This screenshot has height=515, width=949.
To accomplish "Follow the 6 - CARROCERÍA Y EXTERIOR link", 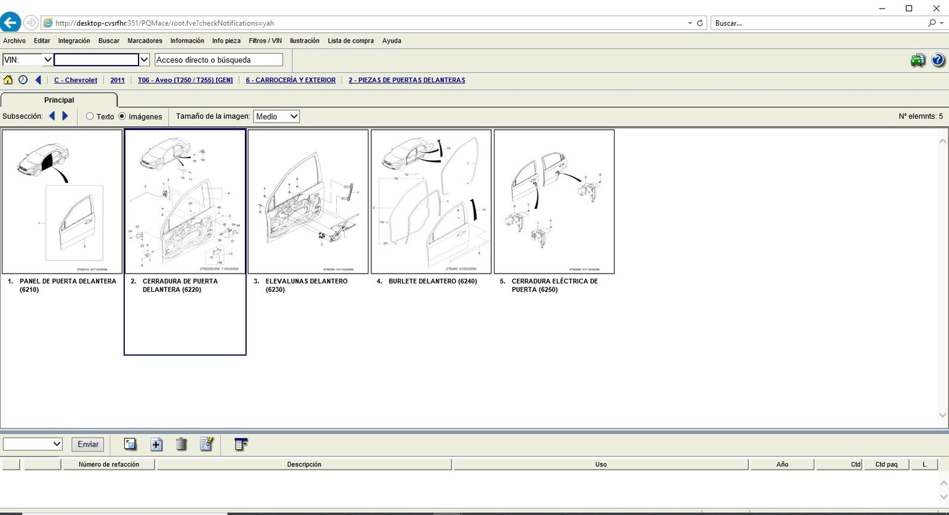I will tap(290, 80).
